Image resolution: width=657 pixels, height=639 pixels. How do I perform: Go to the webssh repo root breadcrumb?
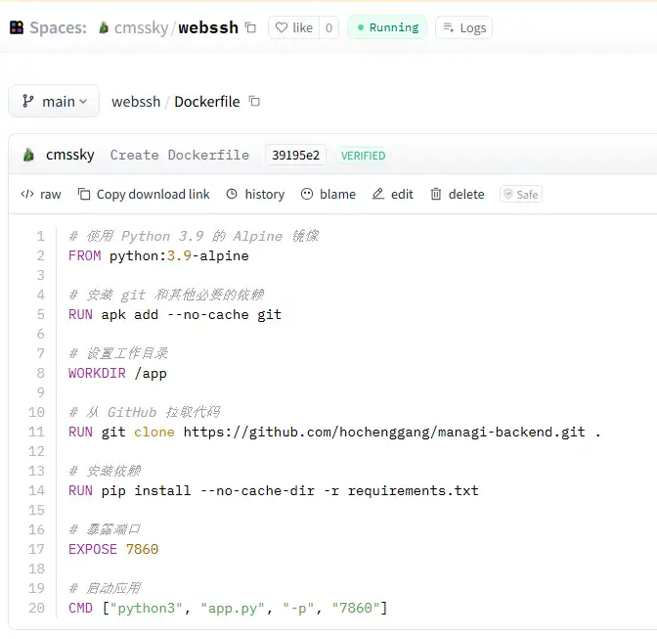tap(136, 102)
